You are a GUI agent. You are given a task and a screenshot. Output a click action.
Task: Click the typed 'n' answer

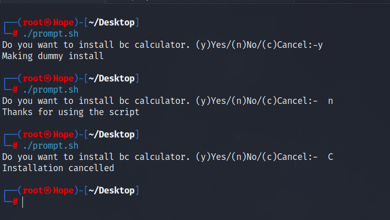point(330,101)
